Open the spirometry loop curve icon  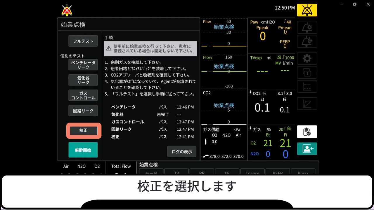pos(307,104)
